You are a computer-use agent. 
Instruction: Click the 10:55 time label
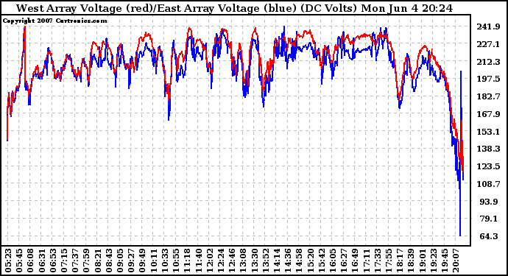tap(176, 261)
